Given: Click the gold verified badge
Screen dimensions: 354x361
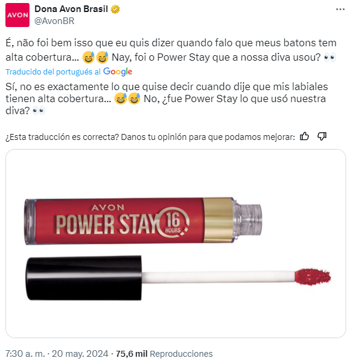Looking at the screenshot, I should 115,9.
